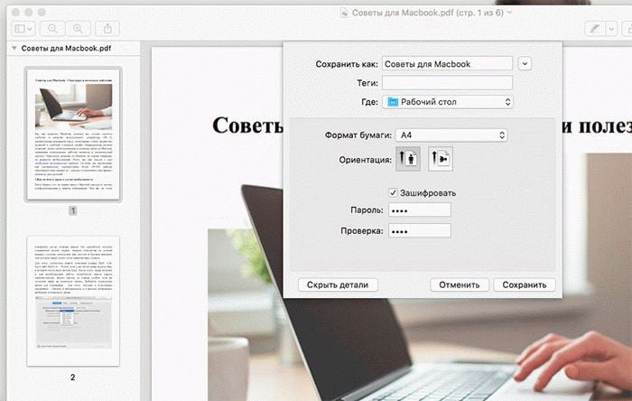Click the Сохранить как filename field
632x401 pixels.
pos(447,64)
